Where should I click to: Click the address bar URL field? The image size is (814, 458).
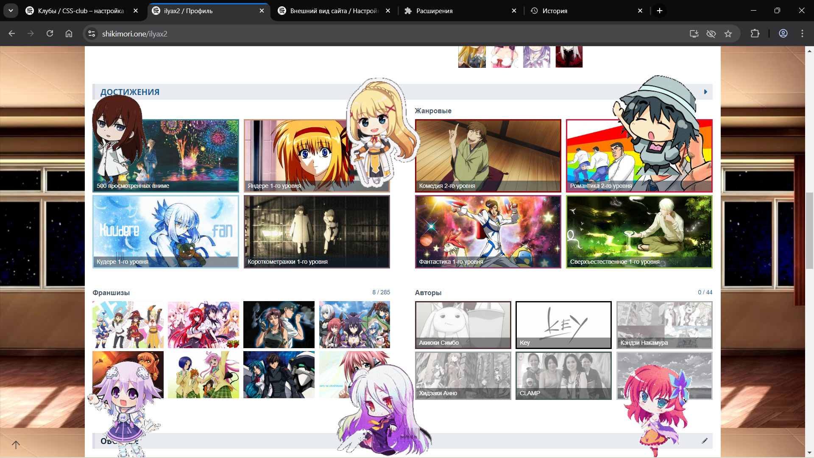click(382, 34)
